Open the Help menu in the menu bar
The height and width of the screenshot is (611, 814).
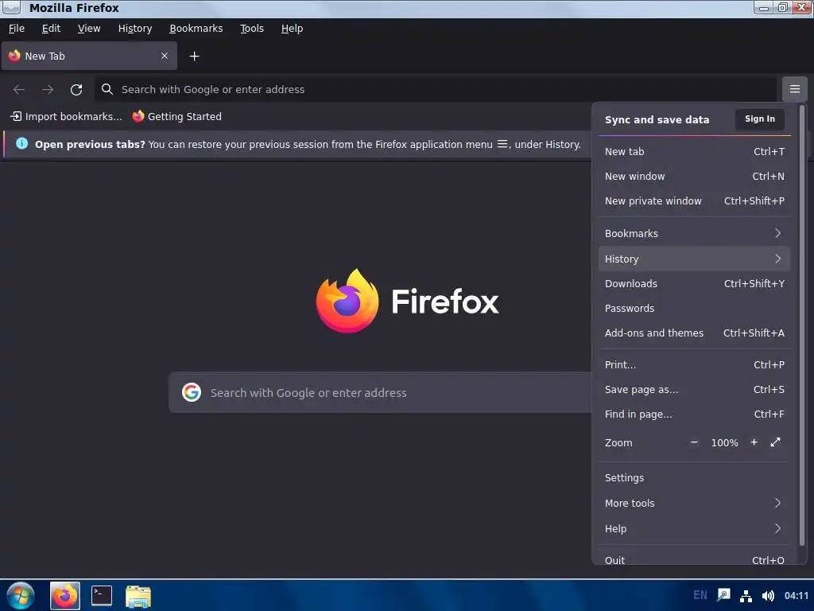point(292,29)
